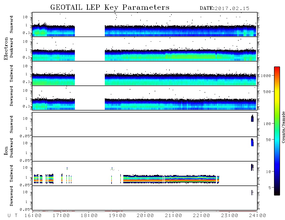Click the color bar's 5 tick label

click(270, 188)
